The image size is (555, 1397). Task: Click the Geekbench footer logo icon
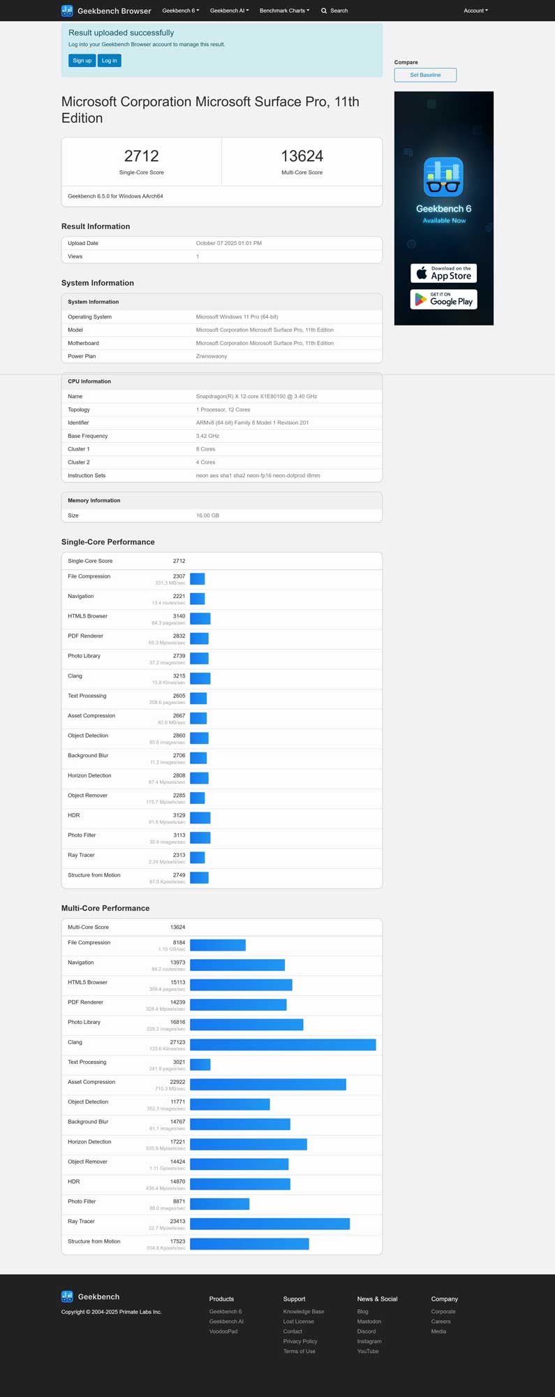click(x=67, y=1296)
